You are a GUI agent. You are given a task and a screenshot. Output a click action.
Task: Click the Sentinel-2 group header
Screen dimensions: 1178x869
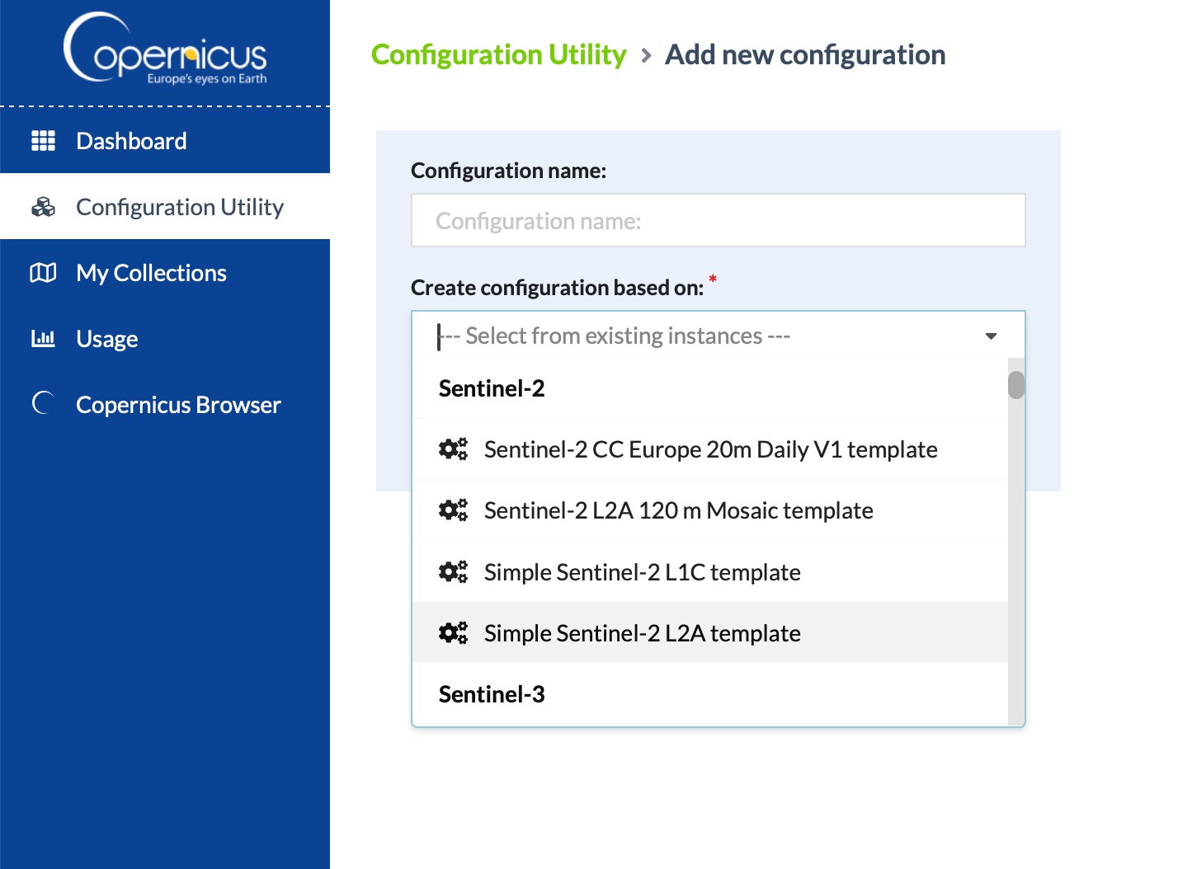coord(492,388)
